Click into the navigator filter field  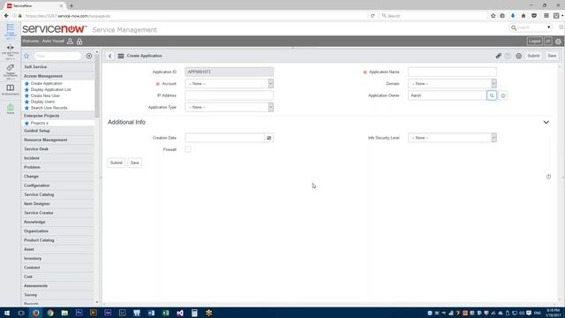click(57, 56)
